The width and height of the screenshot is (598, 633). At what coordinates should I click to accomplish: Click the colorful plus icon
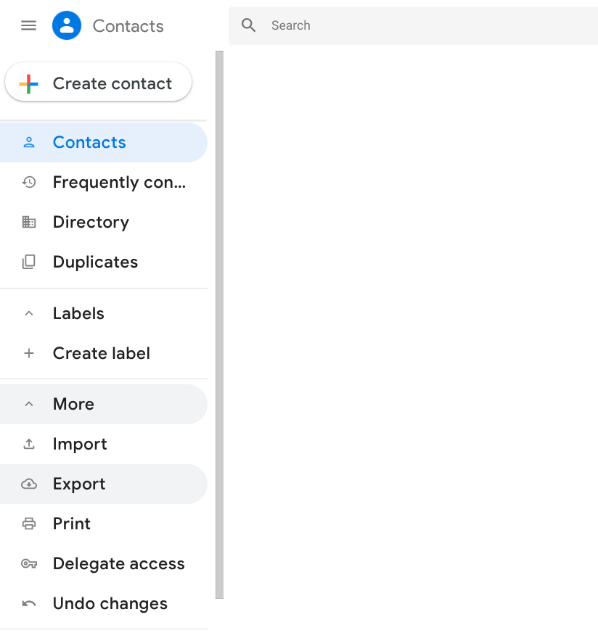click(x=29, y=84)
